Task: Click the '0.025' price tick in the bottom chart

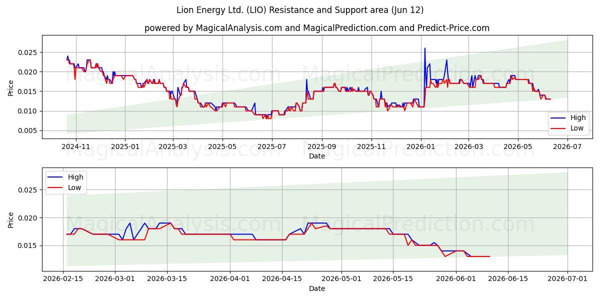Action: 28,190
